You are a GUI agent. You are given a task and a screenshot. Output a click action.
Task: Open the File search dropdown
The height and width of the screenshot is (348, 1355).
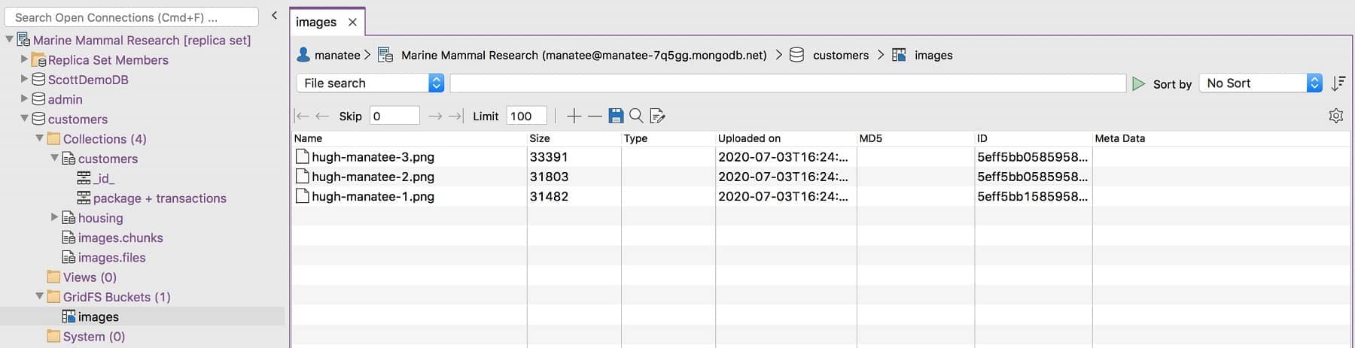point(370,83)
